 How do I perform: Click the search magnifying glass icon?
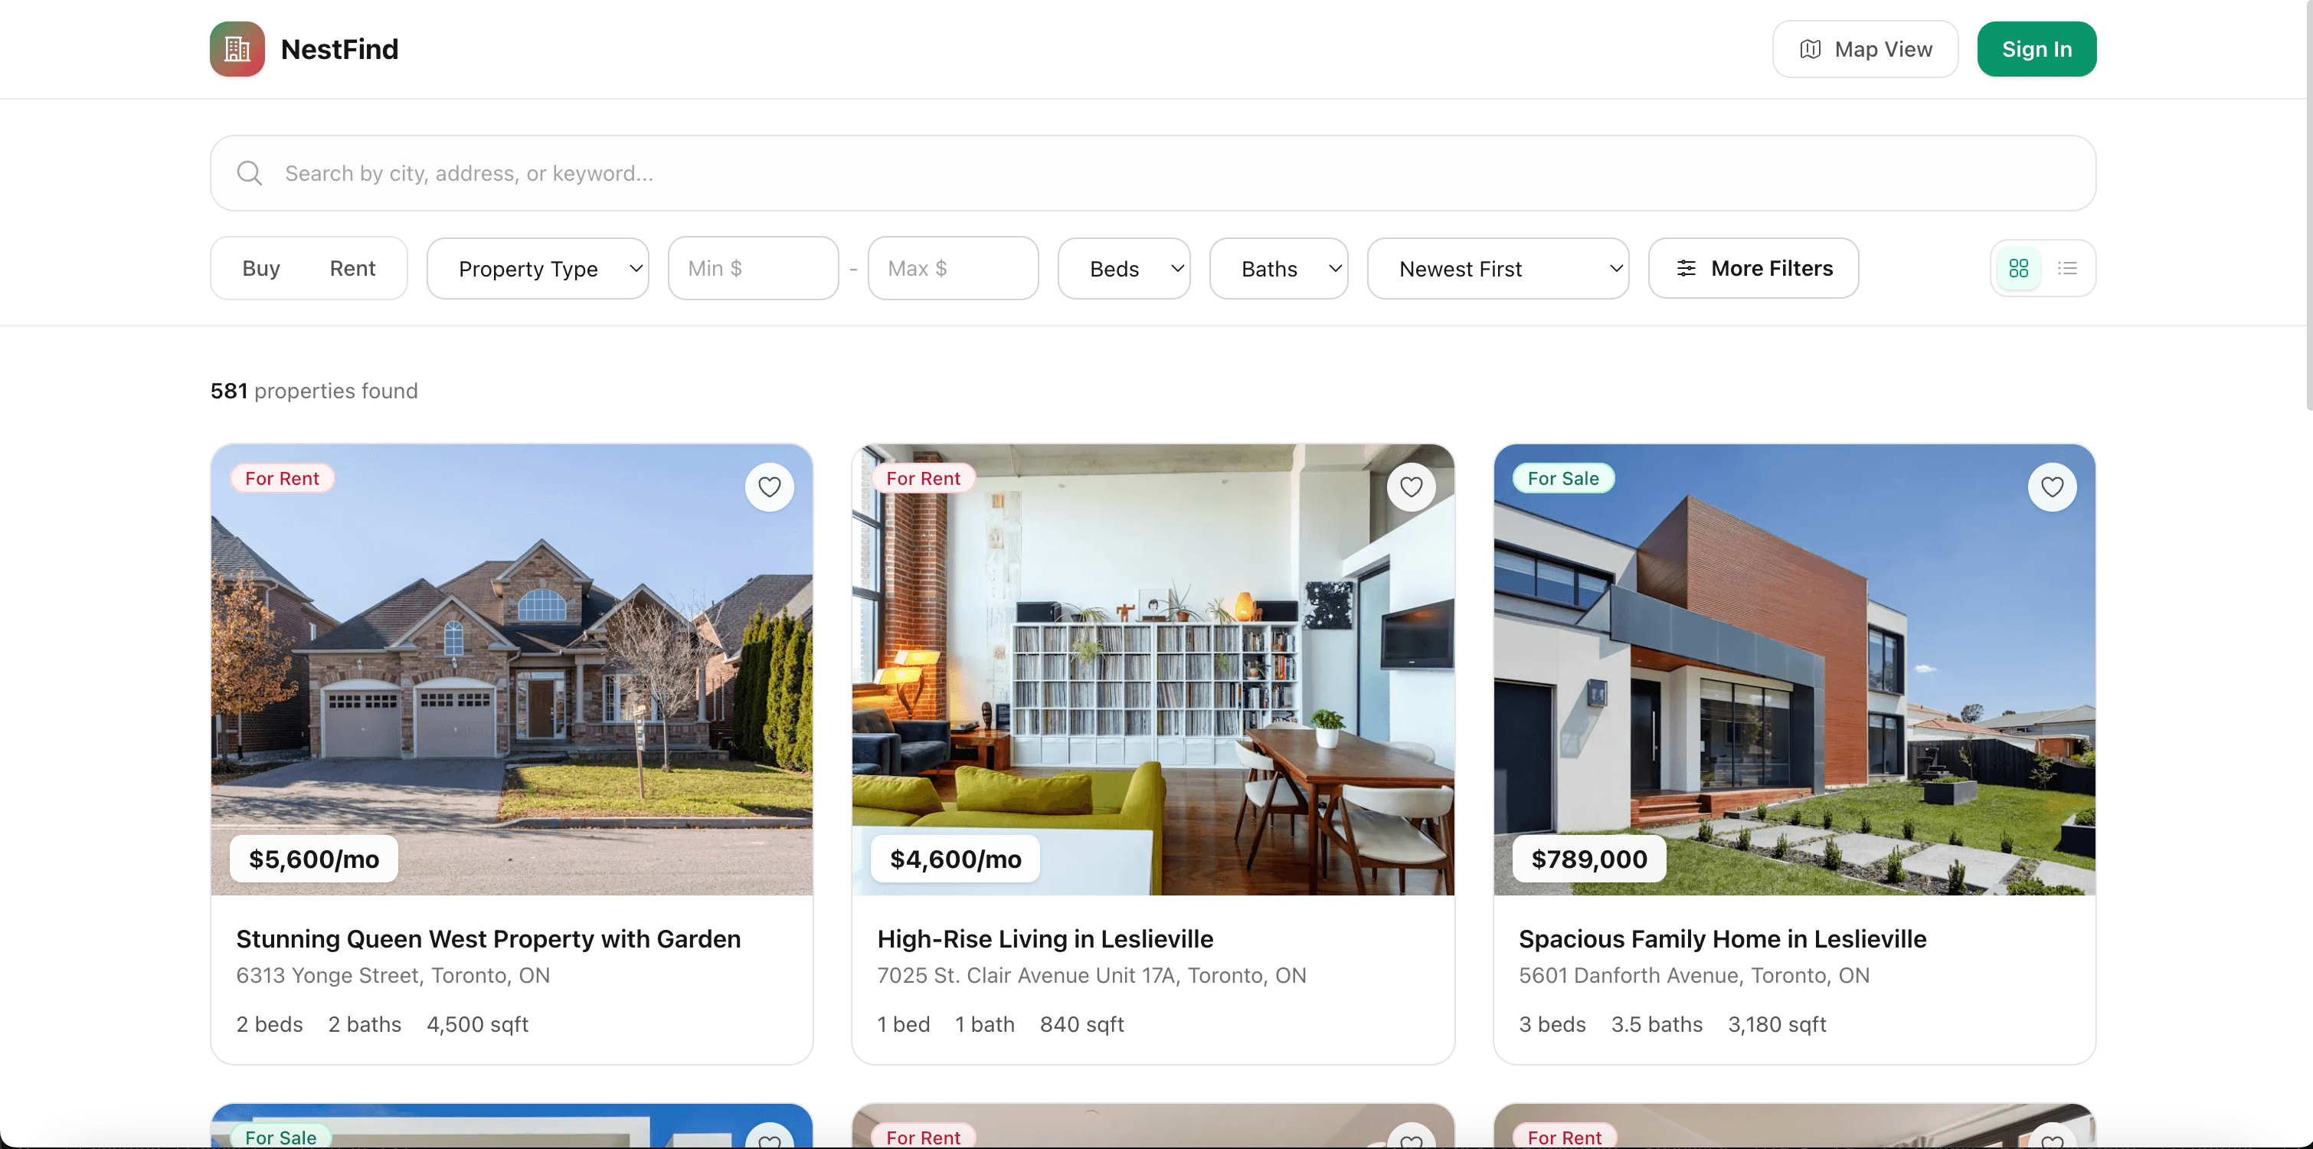(250, 172)
